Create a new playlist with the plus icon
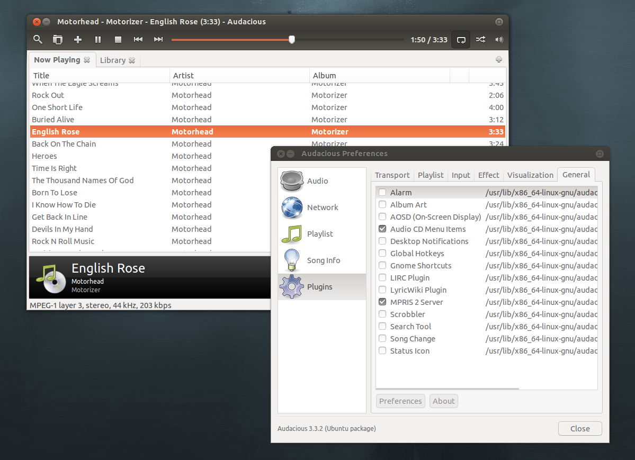 (x=77, y=39)
